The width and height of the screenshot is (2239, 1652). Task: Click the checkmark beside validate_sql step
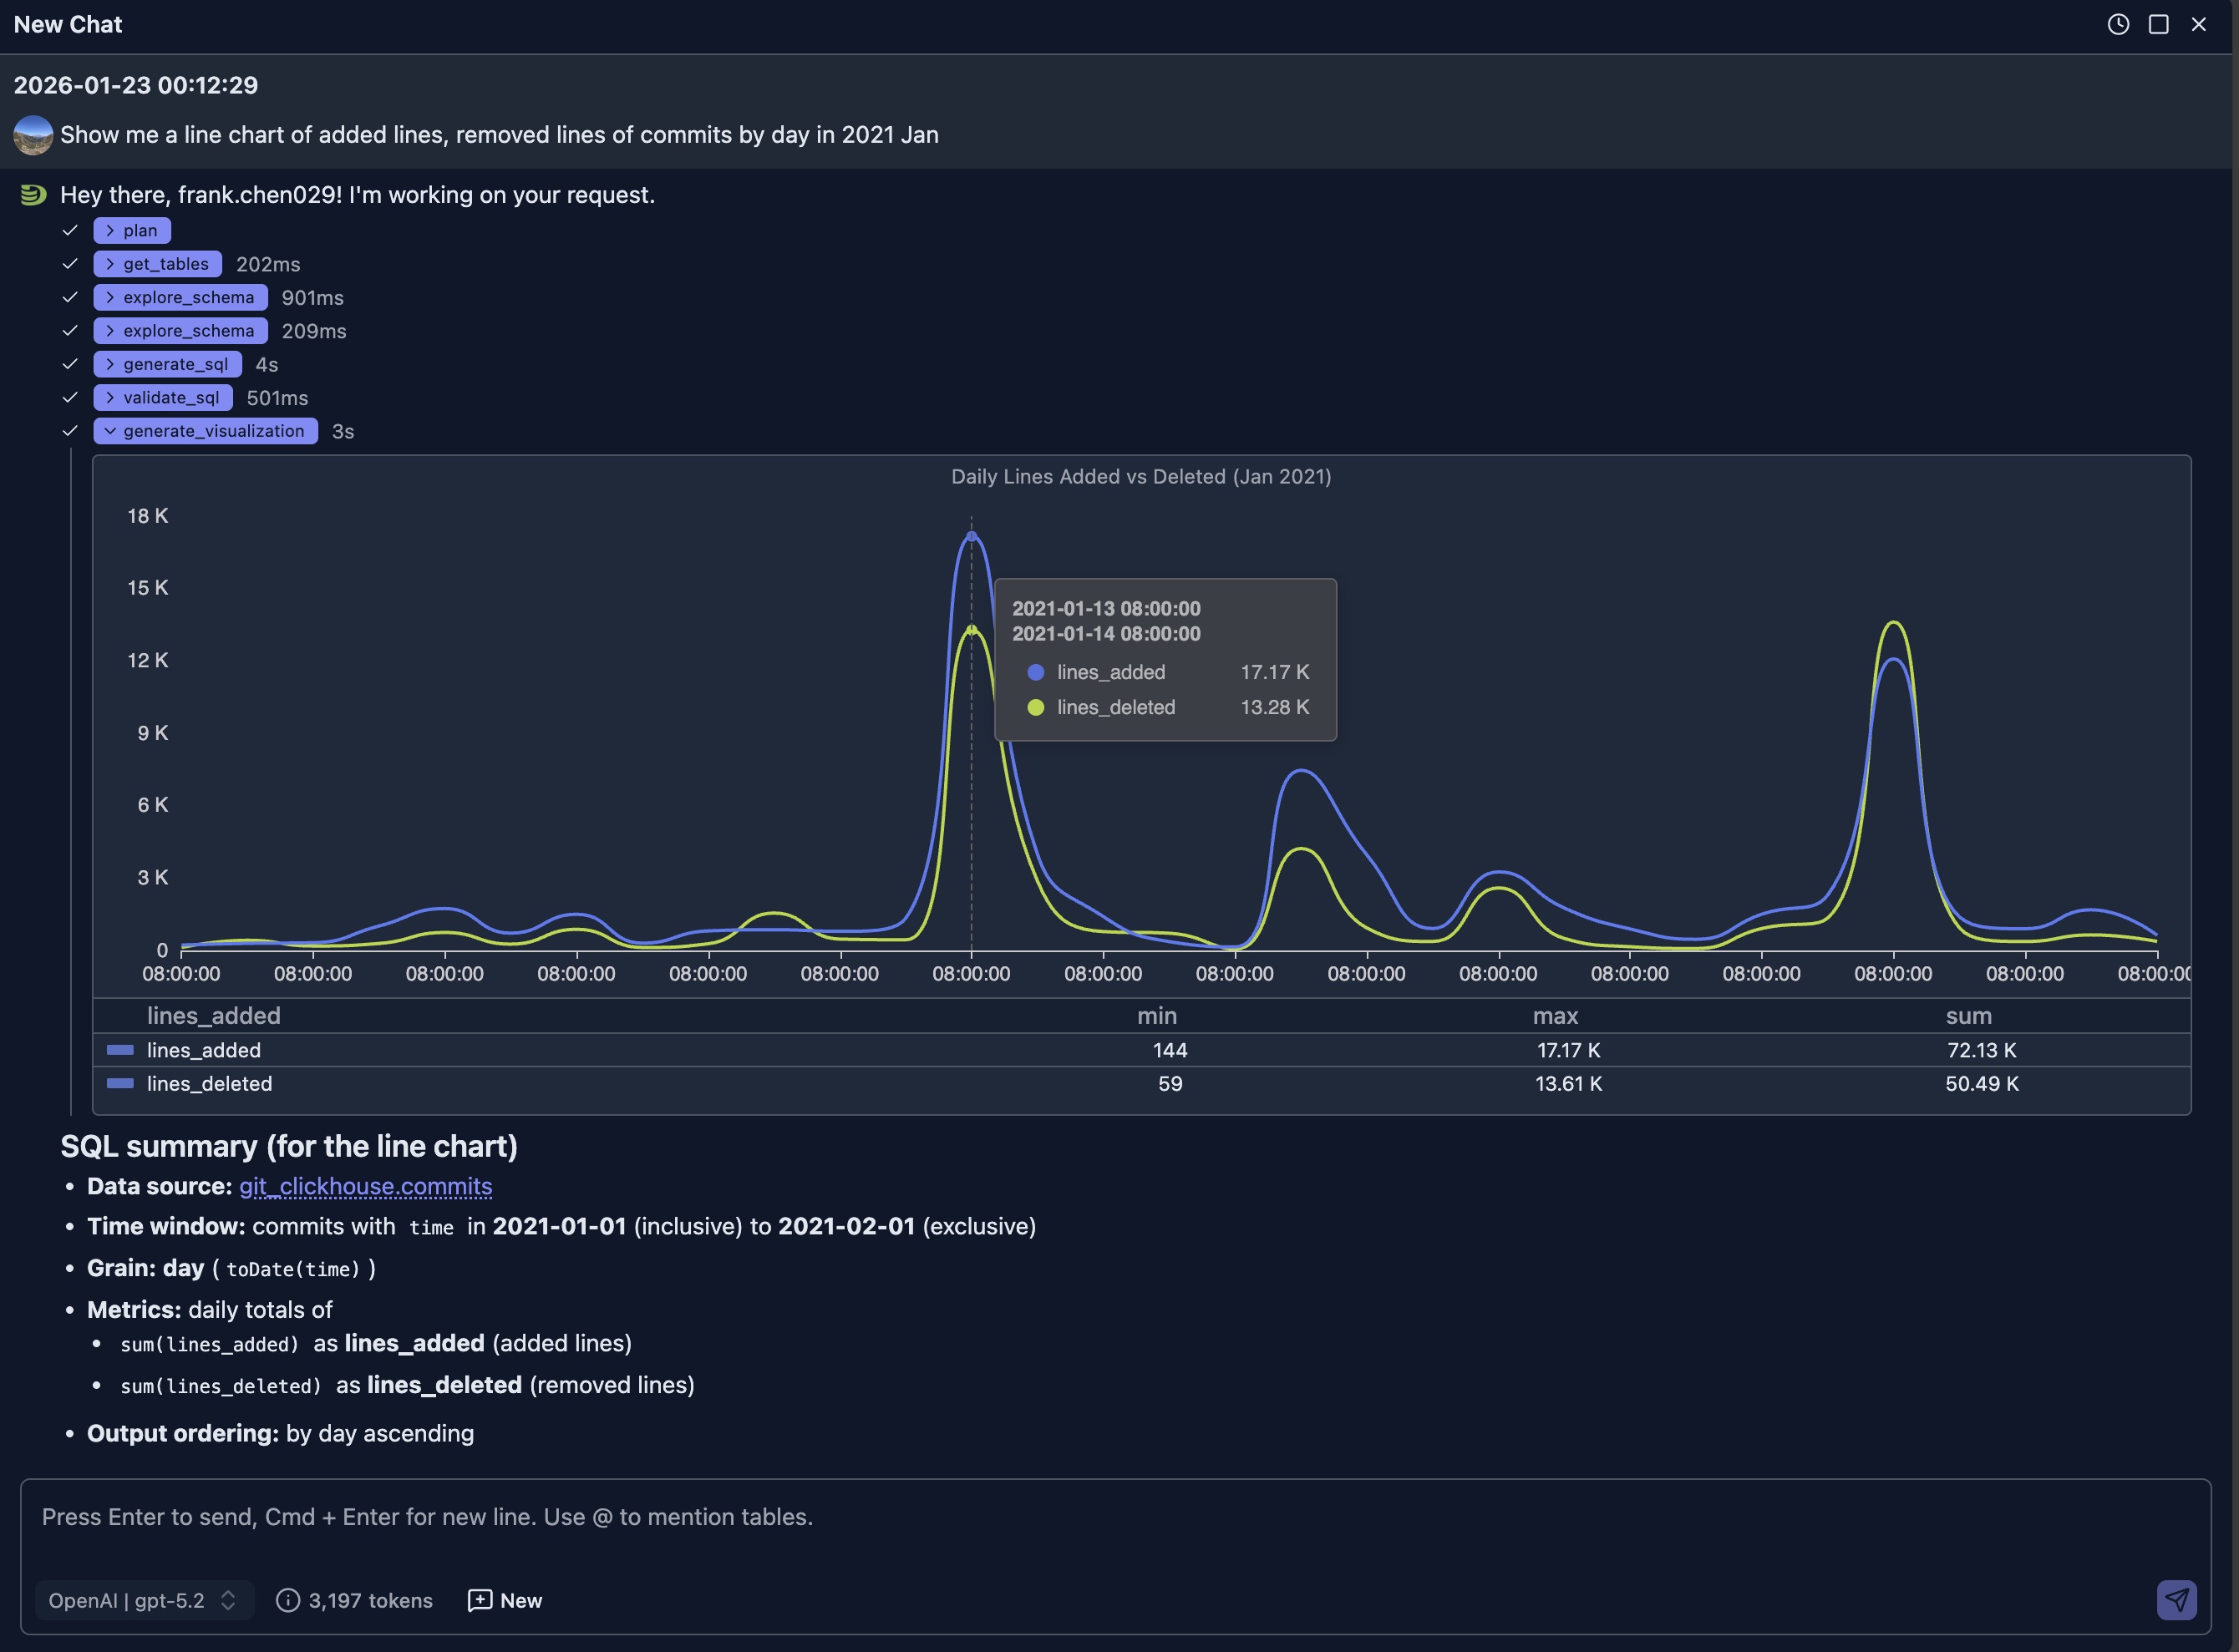[69, 397]
